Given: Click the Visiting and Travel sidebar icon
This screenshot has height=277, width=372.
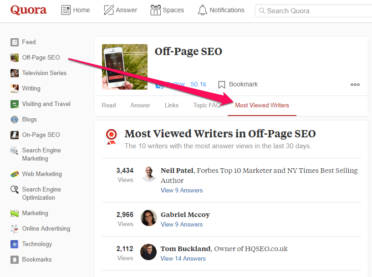Looking at the screenshot, I should coord(15,104).
